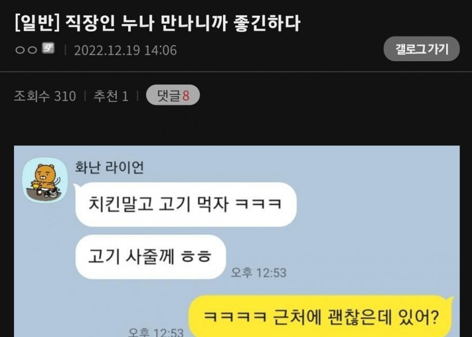This screenshot has width=472, height=337.
Task: Click the chat bubble 고기 사줄께 ㅎㅎ
Action: point(151,257)
